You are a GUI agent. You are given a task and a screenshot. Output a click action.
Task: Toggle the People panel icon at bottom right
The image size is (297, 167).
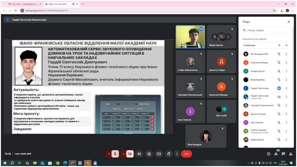click(x=276, y=154)
